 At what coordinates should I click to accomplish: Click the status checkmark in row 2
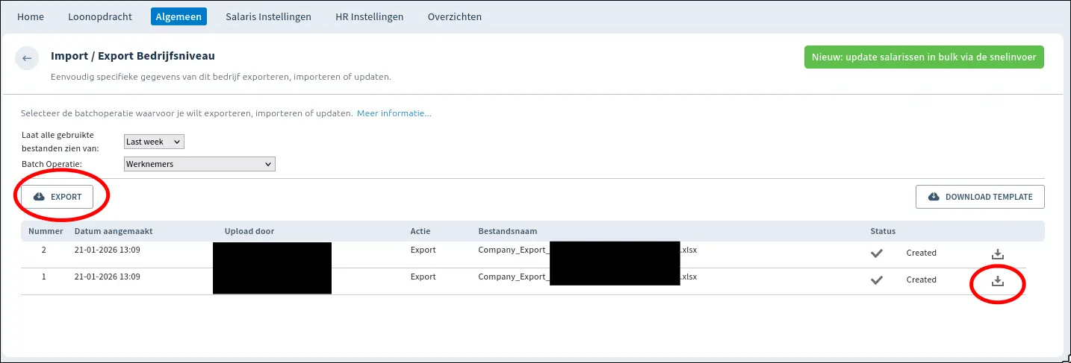point(877,253)
